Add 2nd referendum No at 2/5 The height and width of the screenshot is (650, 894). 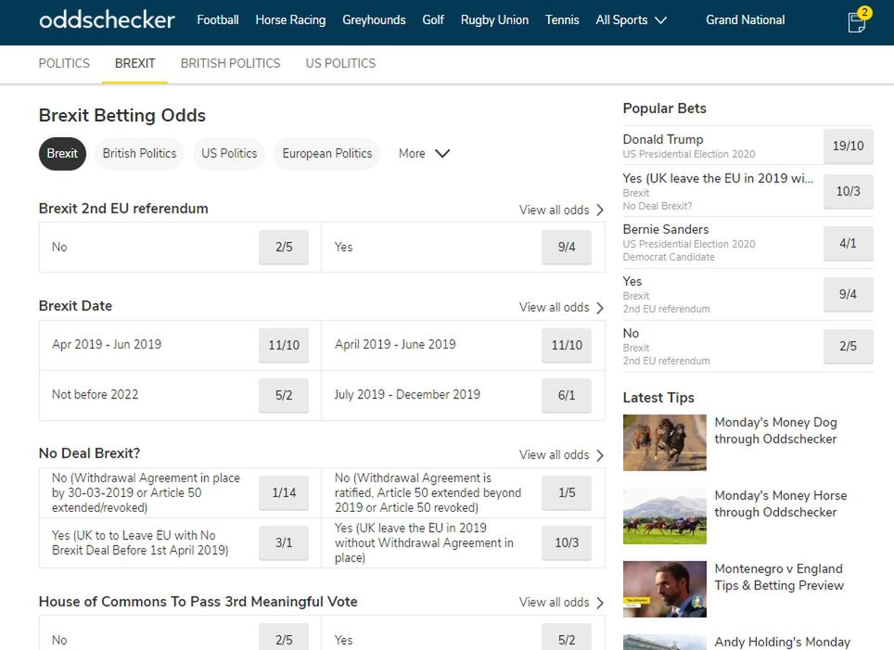click(x=284, y=247)
